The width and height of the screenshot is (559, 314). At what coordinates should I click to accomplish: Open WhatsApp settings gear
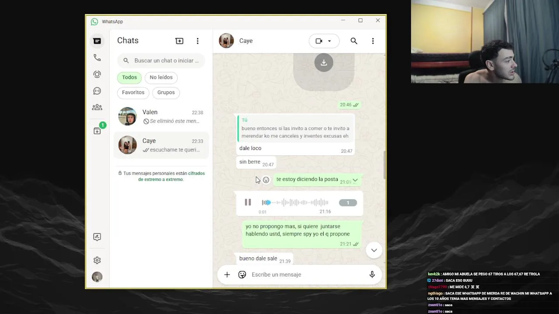click(x=97, y=260)
